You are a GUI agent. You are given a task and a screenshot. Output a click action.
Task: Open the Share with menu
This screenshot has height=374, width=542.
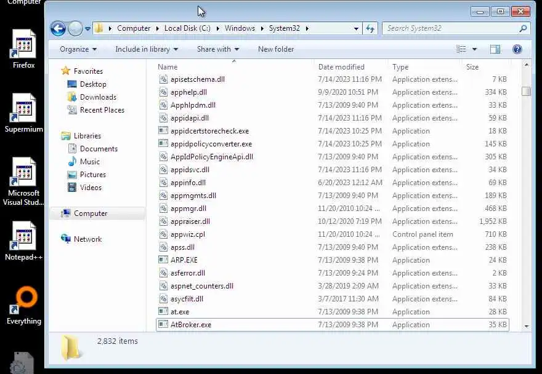coord(218,49)
